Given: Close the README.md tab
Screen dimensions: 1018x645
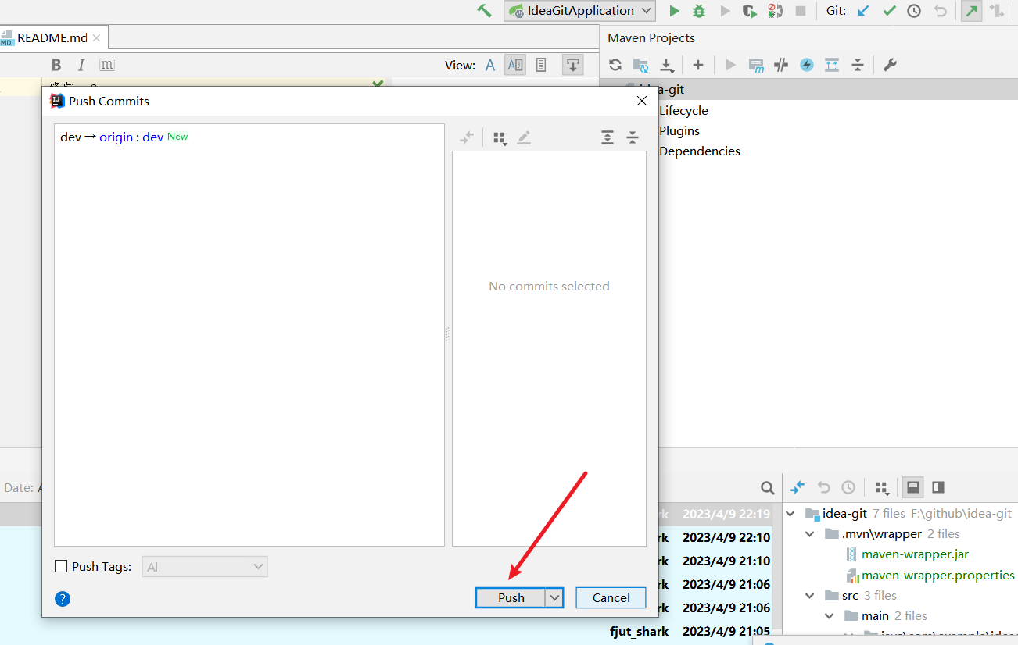Looking at the screenshot, I should click(x=96, y=38).
